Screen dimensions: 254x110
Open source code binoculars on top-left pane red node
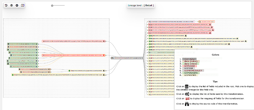pyautogui.click(x=104, y=41)
